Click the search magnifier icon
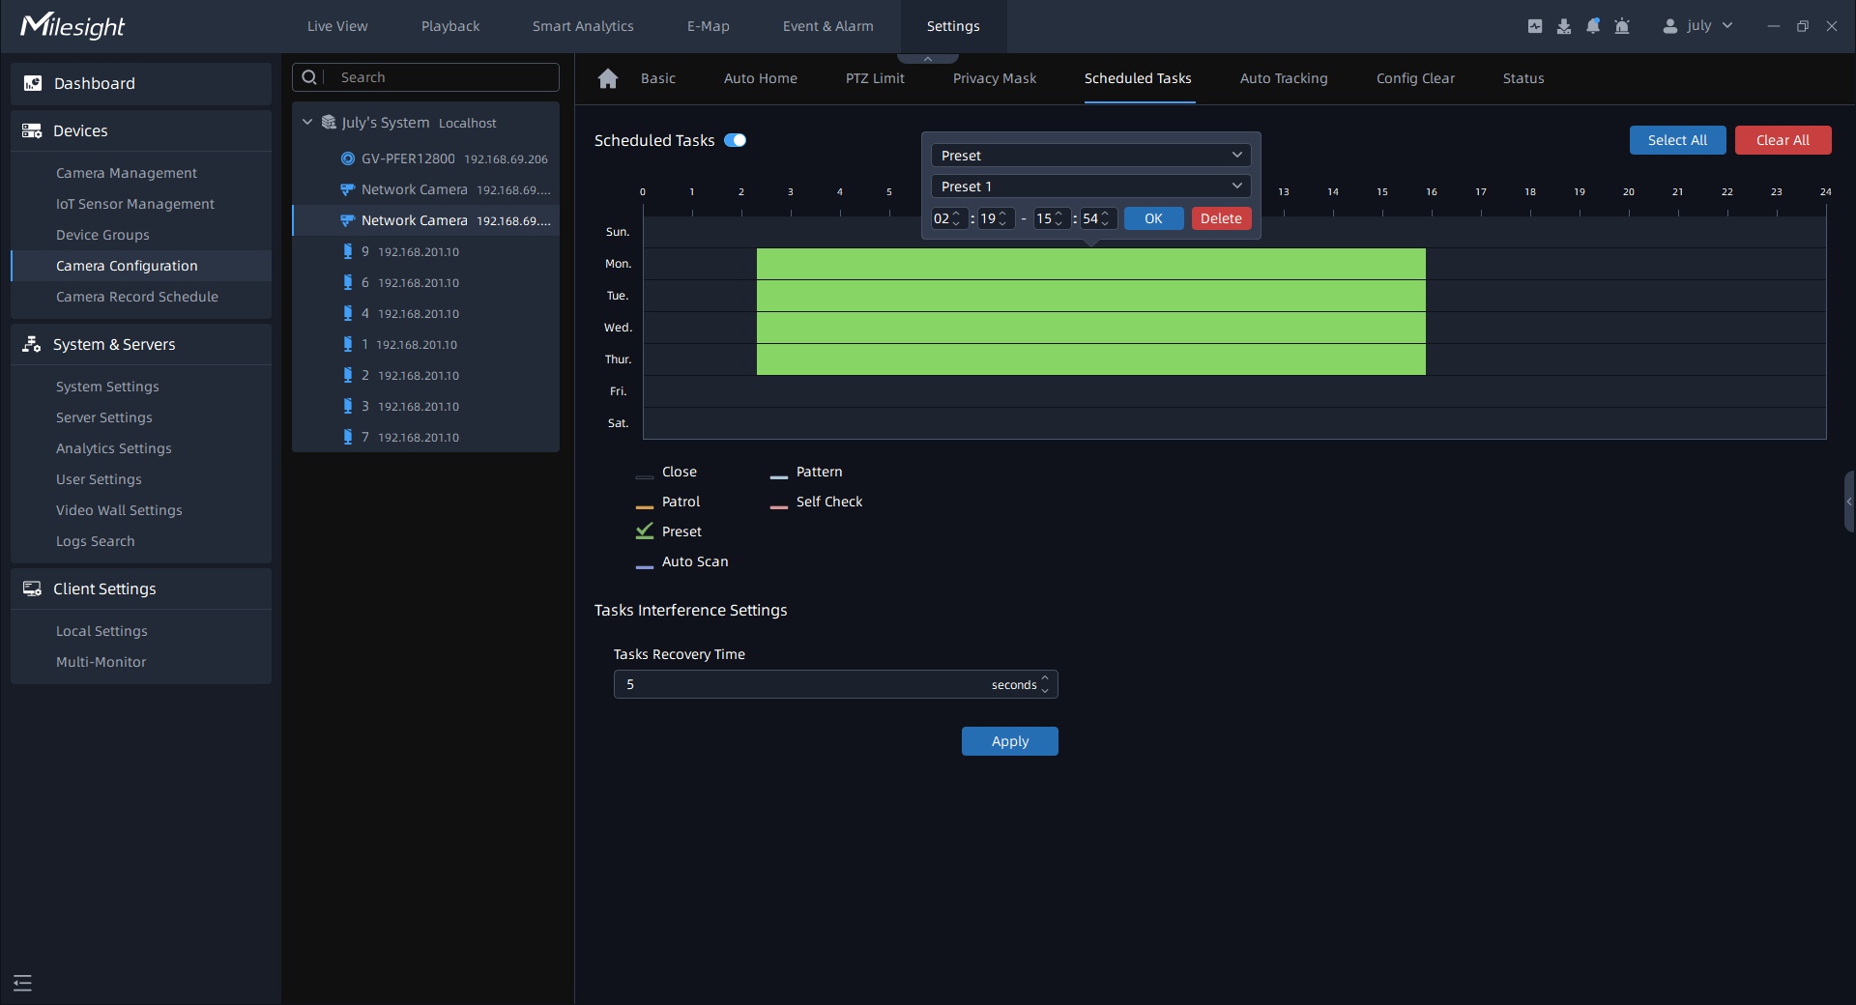This screenshot has width=1856, height=1005. coord(309,77)
